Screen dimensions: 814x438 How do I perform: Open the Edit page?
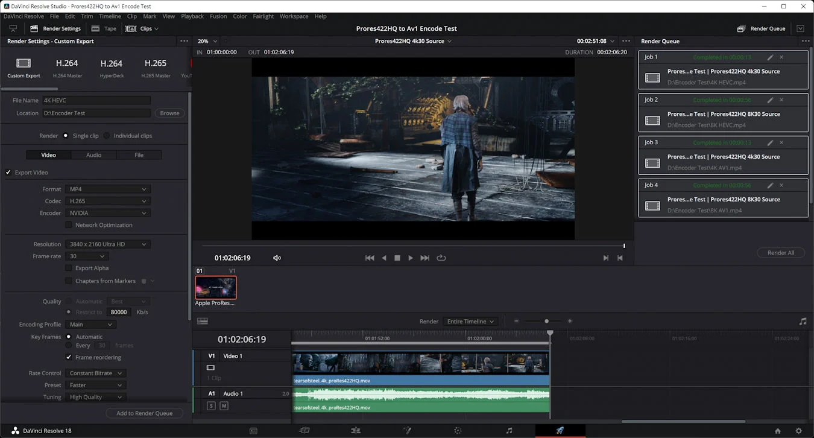pos(356,431)
